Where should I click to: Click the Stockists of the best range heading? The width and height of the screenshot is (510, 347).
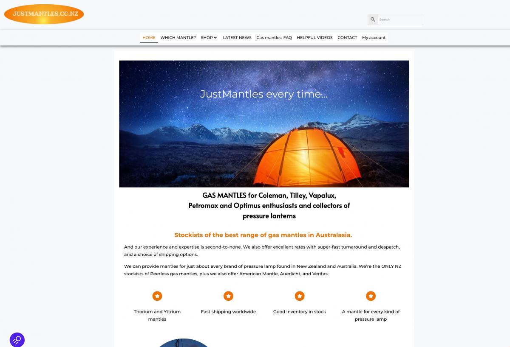click(263, 235)
